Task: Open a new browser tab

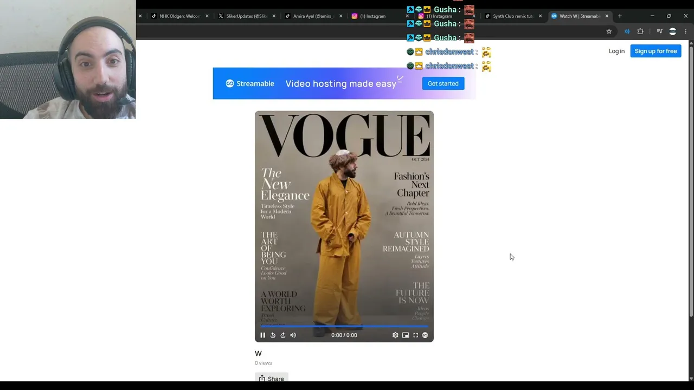Action: coord(620,16)
